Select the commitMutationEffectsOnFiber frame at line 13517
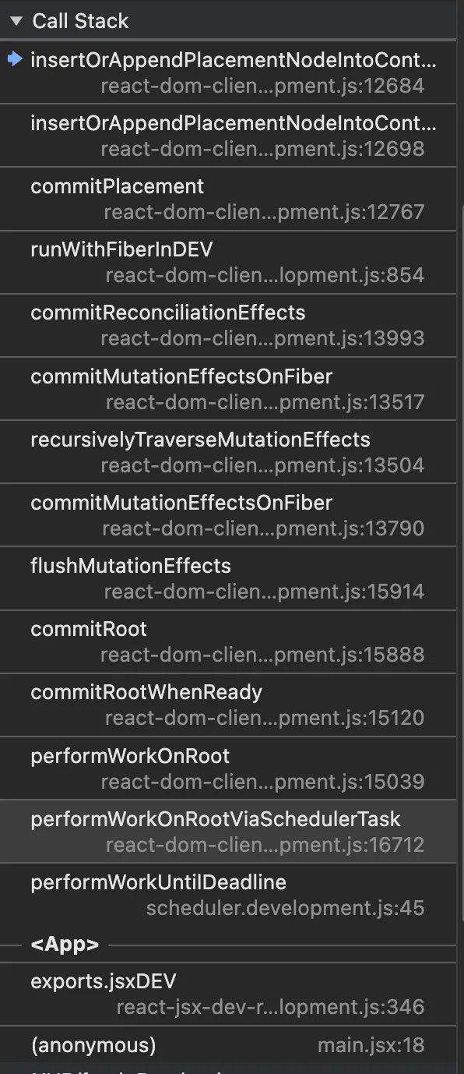 tap(228, 388)
